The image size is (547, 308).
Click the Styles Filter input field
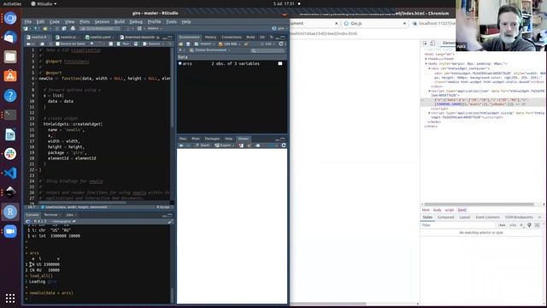[x=459, y=225]
